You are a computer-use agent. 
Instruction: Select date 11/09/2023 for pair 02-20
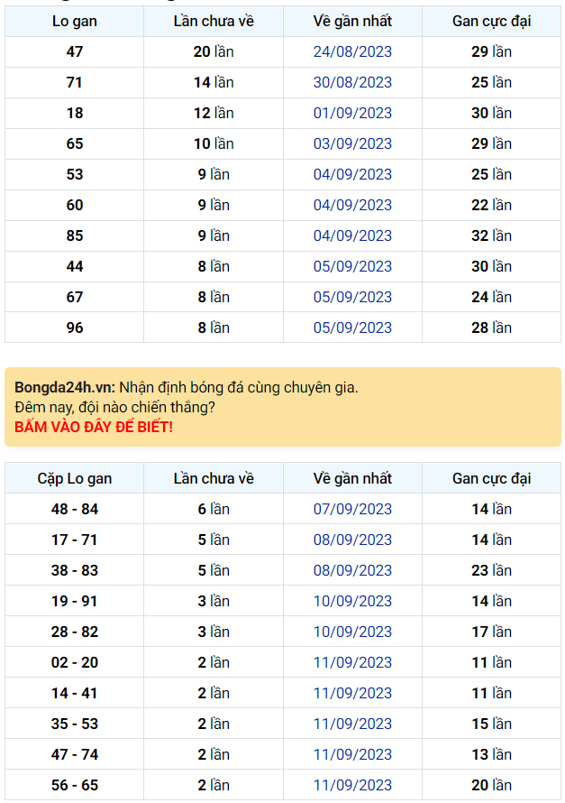(352, 662)
